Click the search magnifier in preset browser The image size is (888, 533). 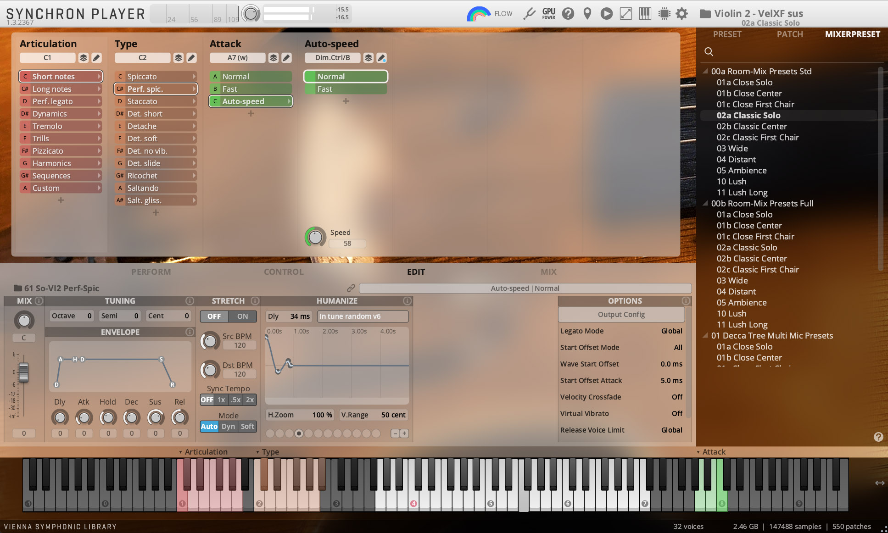709,52
